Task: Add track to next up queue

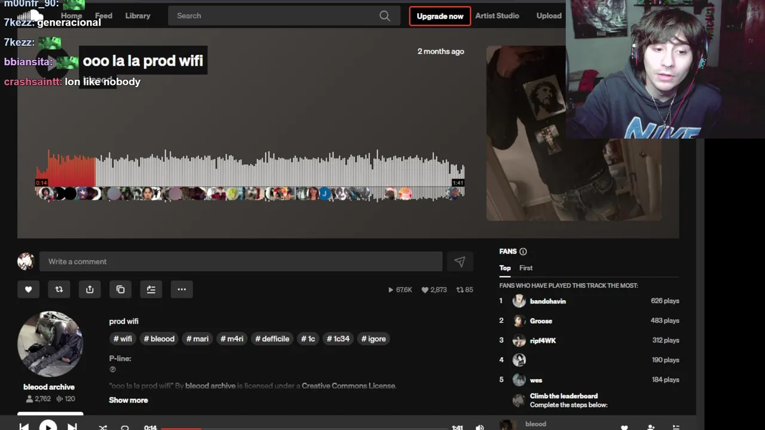Action: tap(151, 289)
